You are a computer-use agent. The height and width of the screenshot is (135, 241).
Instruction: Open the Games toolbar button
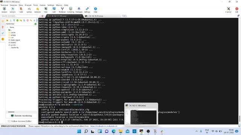(29, 10)
